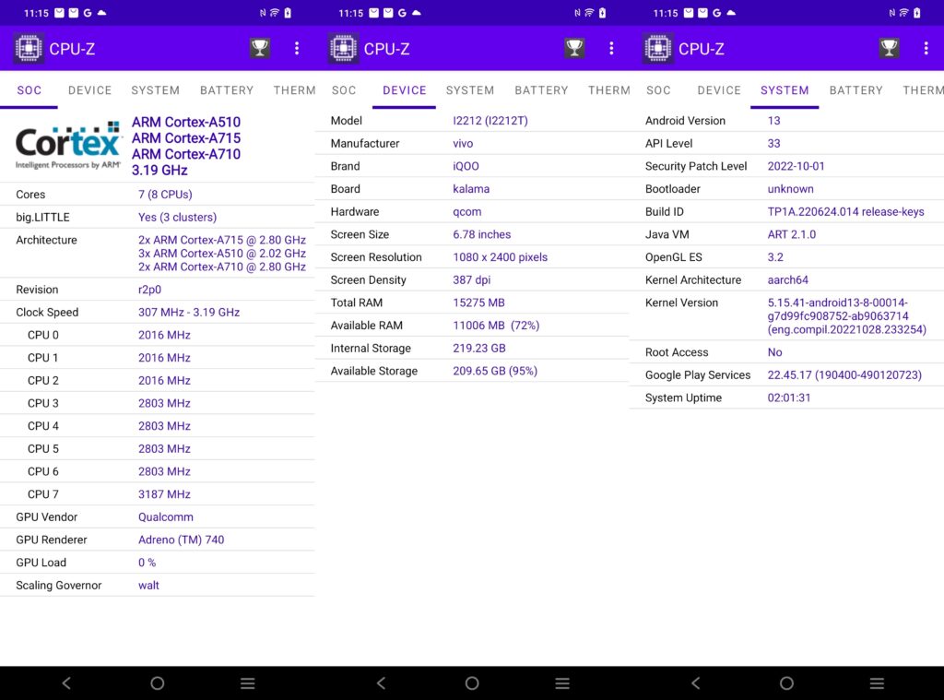Image resolution: width=944 pixels, height=700 pixels.
Task: Tap the Clock Speed range 307 MHz - 3.19 GHz
Action: click(188, 313)
